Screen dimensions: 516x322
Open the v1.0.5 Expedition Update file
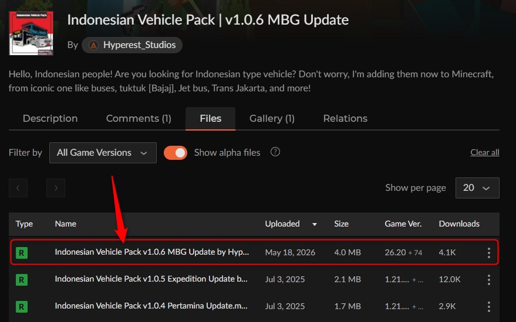tap(151, 279)
